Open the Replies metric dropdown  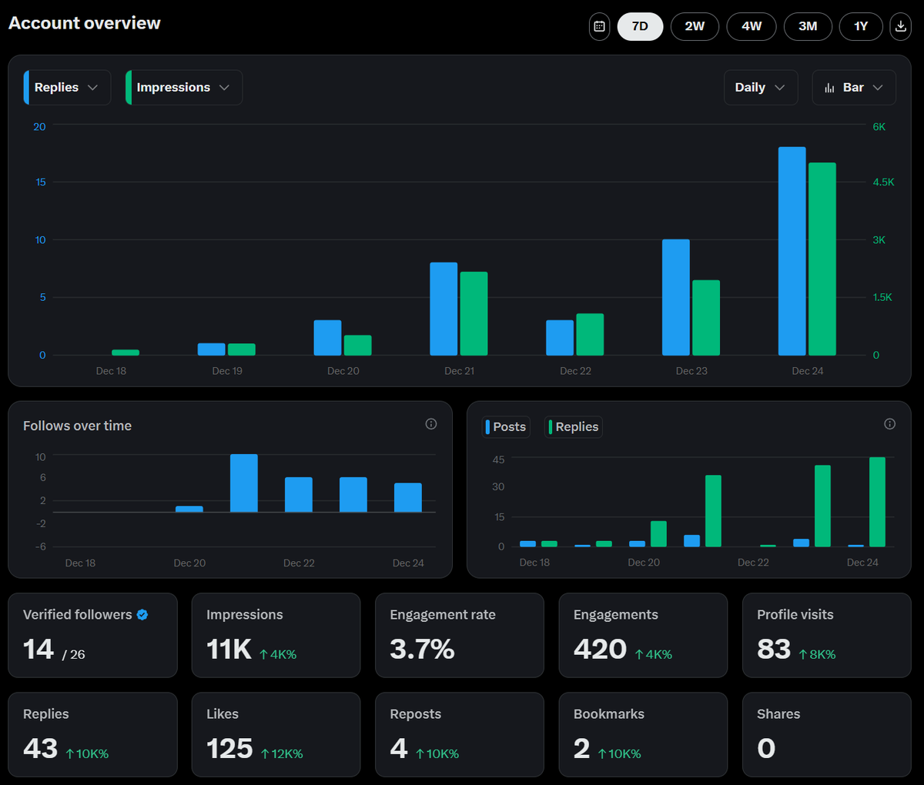(x=66, y=87)
